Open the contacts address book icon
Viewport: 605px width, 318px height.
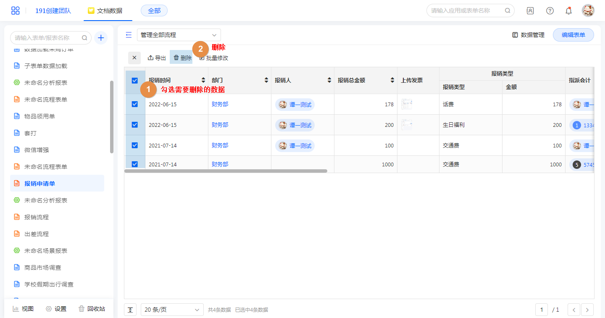point(530,11)
